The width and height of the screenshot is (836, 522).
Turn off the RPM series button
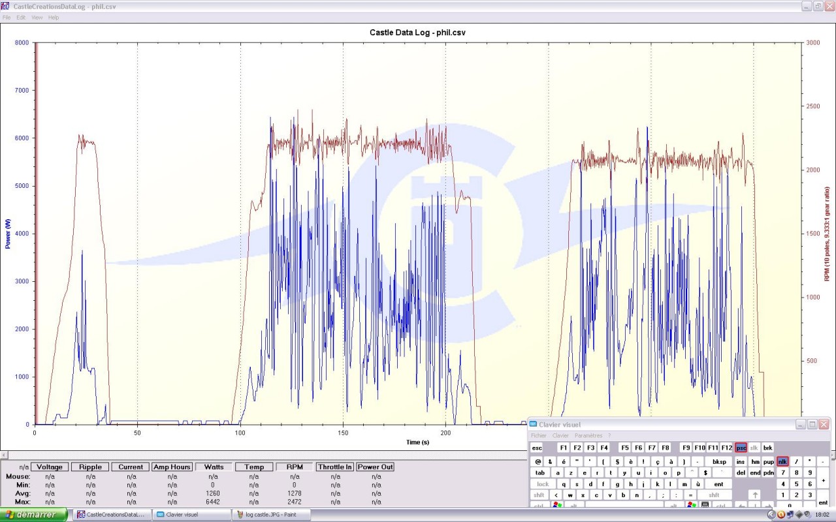click(x=295, y=467)
